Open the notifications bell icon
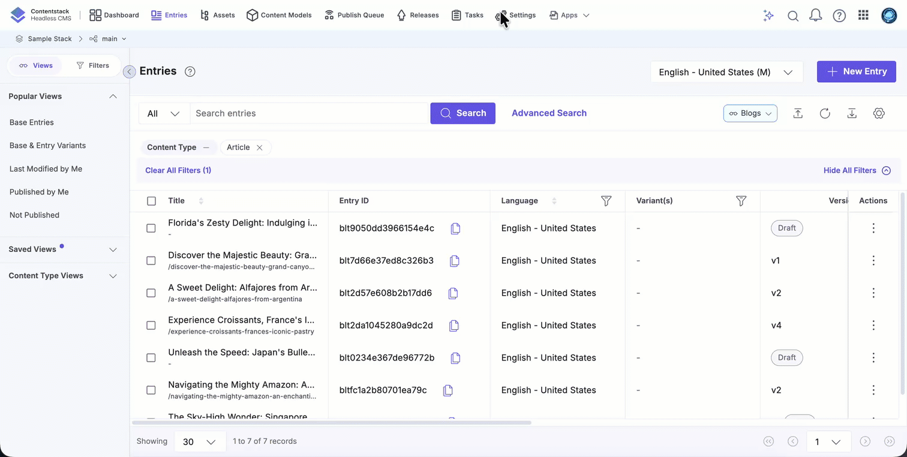907x457 pixels. (815, 16)
